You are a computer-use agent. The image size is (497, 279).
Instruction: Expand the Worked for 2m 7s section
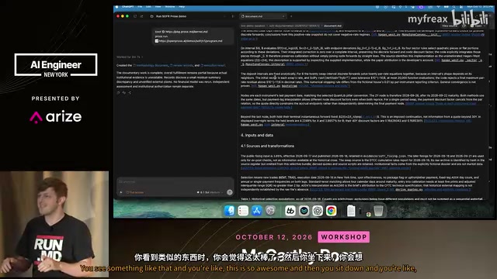[130, 57]
